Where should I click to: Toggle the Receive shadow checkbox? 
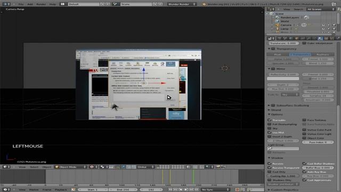point(270,164)
